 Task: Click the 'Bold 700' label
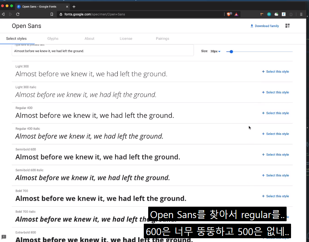[22, 191]
